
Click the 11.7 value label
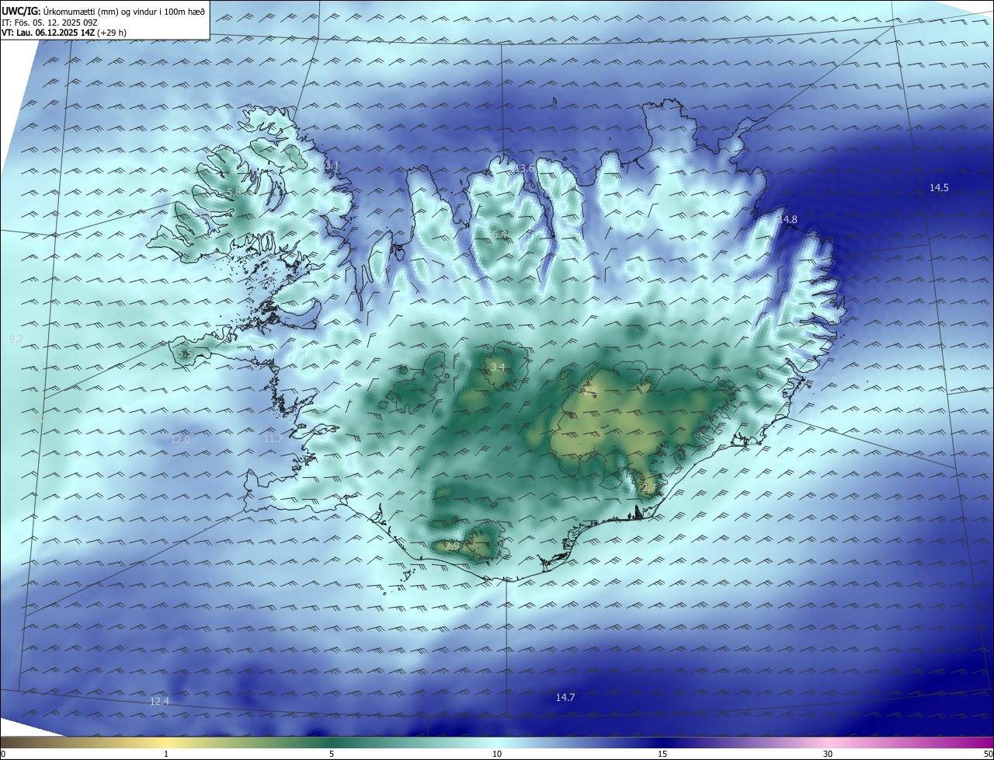pos(273,439)
